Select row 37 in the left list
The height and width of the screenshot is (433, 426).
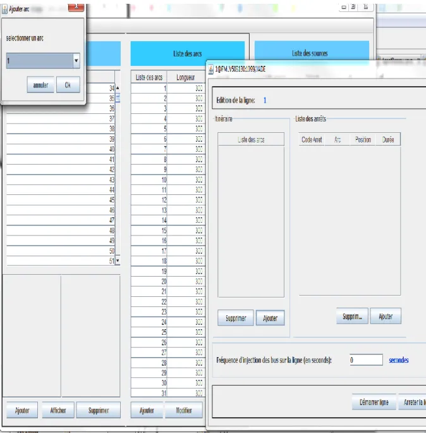61,119
